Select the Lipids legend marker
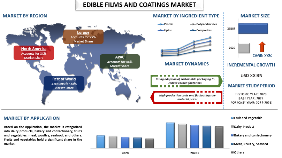Image resolution: width=282 pixels, height=158 pixels. [x=160, y=30]
